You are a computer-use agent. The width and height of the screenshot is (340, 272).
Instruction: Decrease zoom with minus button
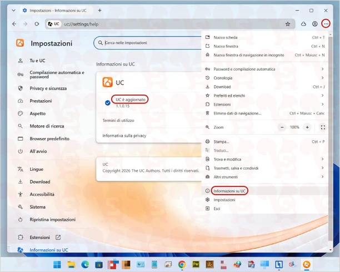[x=282, y=127]
